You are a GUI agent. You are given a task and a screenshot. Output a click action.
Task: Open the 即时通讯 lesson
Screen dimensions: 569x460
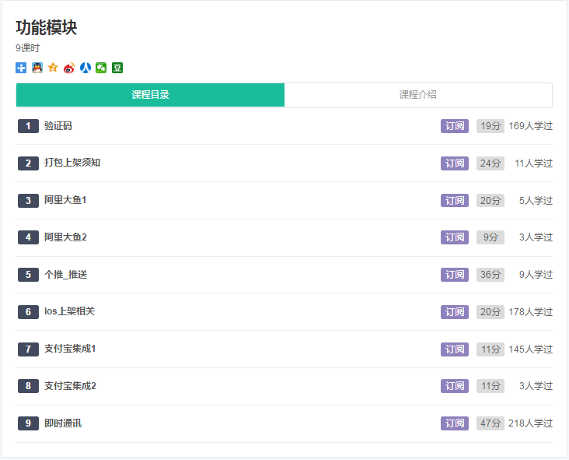pos(63,423)
